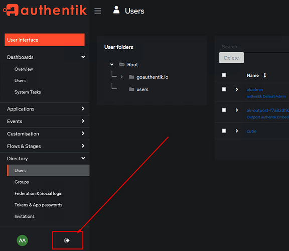The height and width of the screenshot is (251, 289).
Task: Click the Delete button
Action: [x=231, y=58]
